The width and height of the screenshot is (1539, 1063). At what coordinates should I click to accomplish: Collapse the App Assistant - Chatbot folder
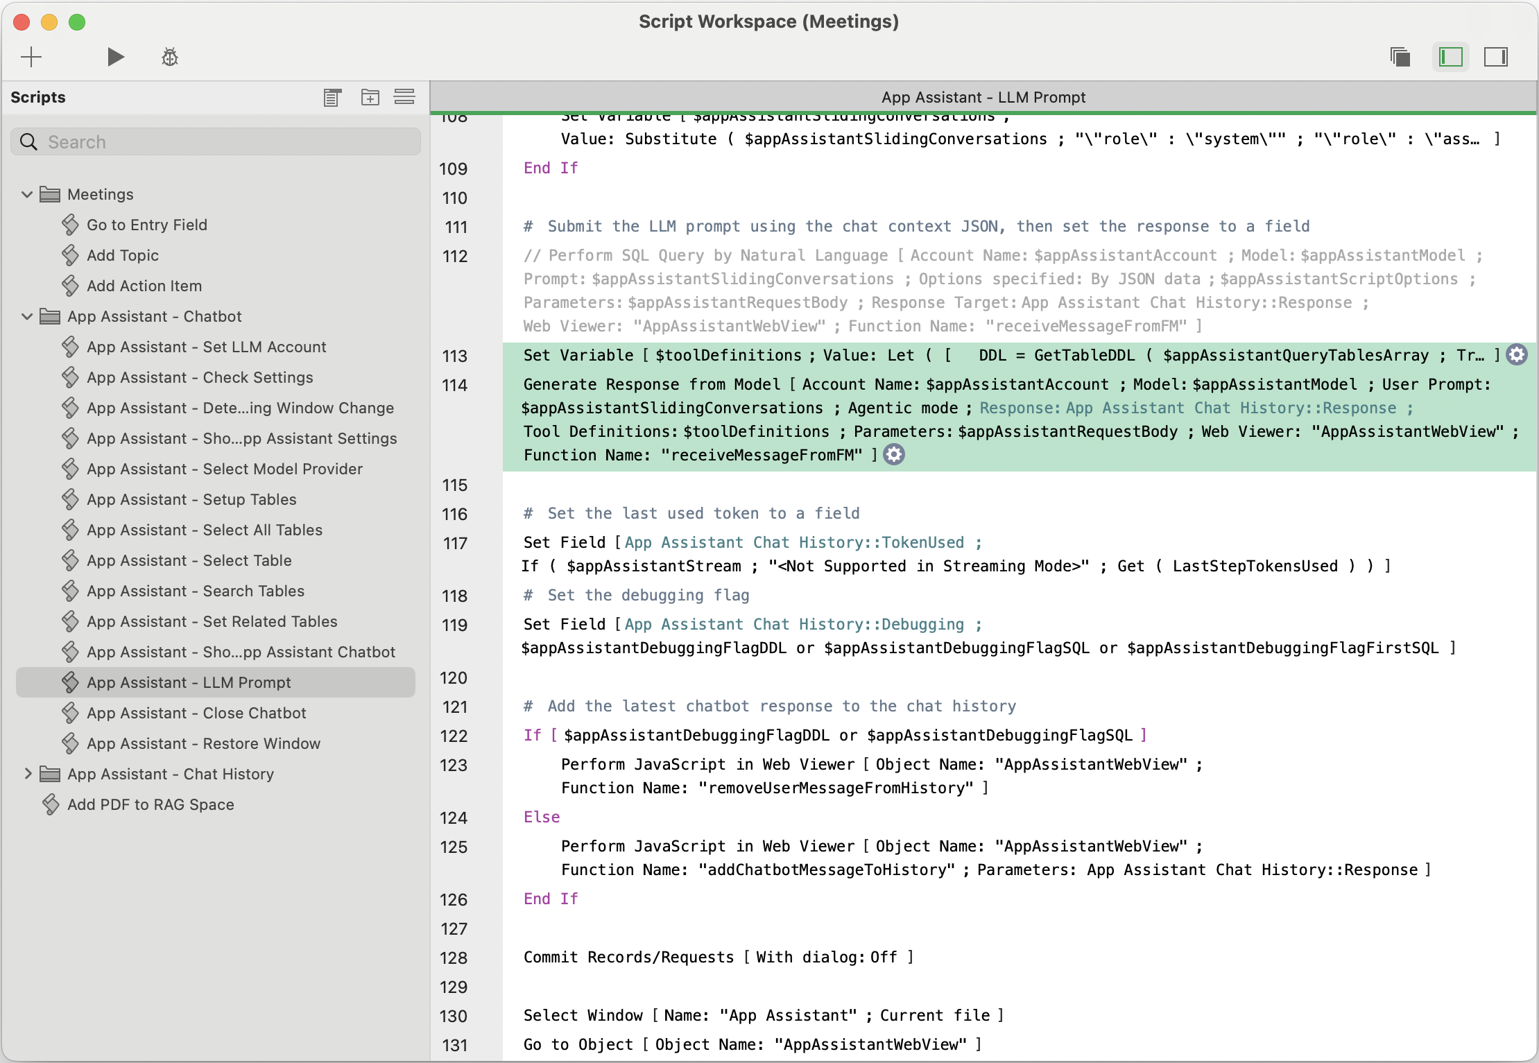tap(27, 317)
